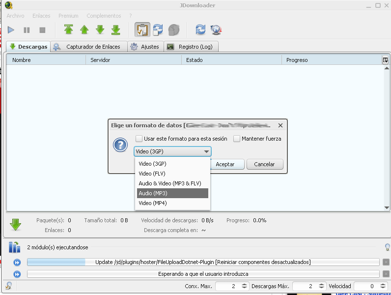
Task: Click the Velocidad stepper arrows
Action: pos(383,286)
